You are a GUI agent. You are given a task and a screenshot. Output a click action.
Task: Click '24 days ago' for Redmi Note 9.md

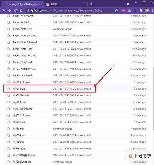pyautogui.click(x=139, y=49)
